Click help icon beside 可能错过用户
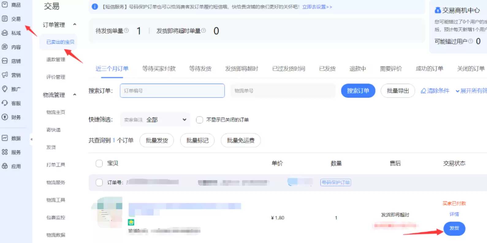The height and width of the screenshot is (243, 487). click(470, 41)
